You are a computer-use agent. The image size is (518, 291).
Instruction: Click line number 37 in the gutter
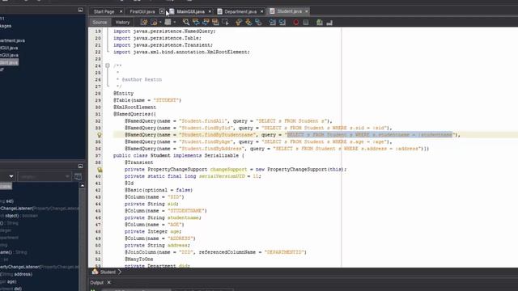[98, 155]
